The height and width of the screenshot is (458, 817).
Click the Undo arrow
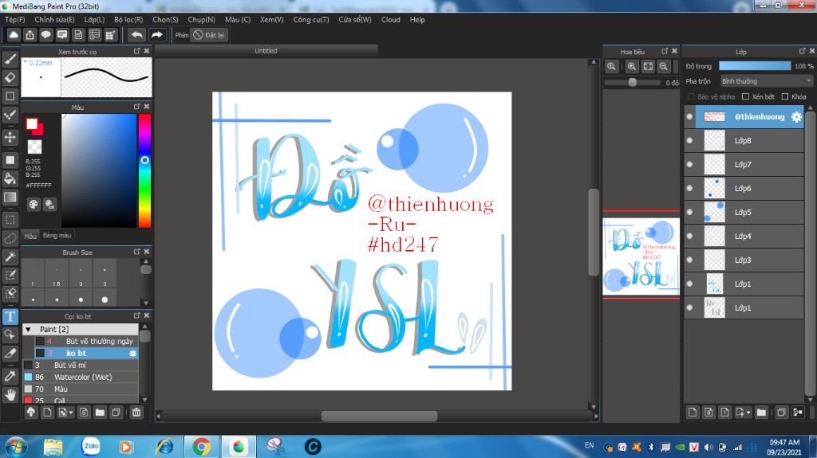136,35
